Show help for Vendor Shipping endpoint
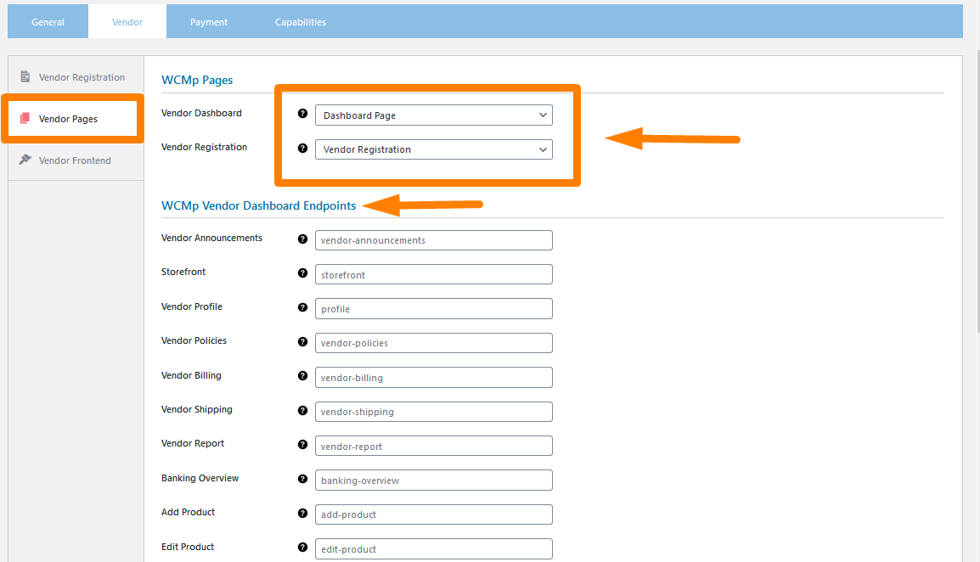The image size is (980, 562). click(x=302, y=411)
